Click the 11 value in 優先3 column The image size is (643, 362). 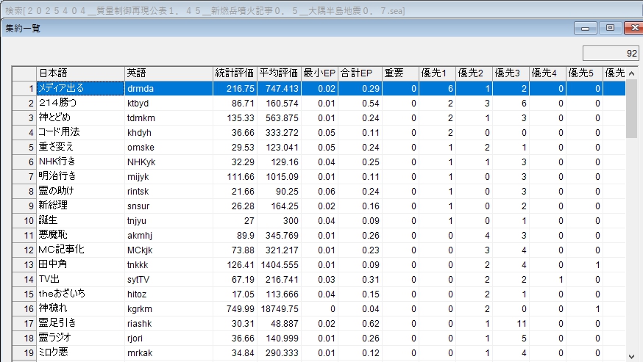coord(511,324)
